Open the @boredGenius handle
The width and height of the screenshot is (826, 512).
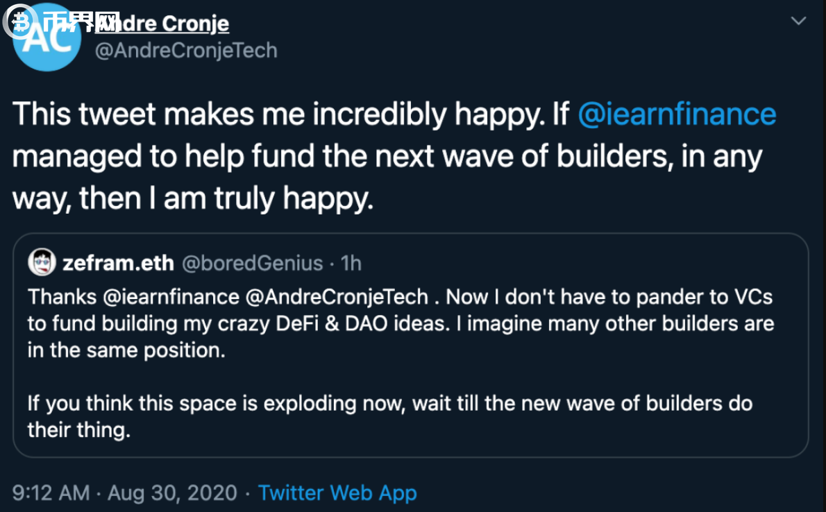pos(253,264)
